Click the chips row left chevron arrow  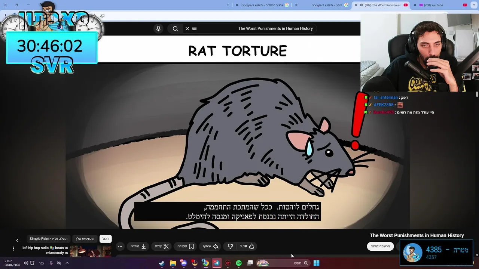17,240
